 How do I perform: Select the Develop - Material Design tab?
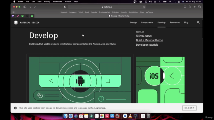click(119, 16)
